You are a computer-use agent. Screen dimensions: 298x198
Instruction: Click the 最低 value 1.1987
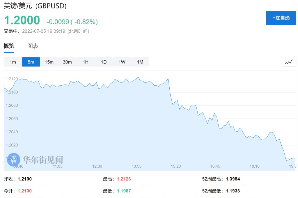click(124, 191)
